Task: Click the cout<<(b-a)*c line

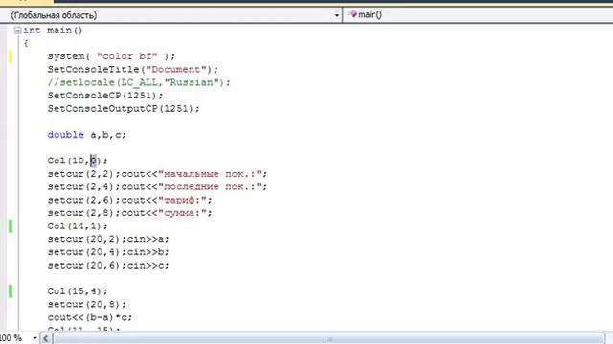Action: point(90,317)
